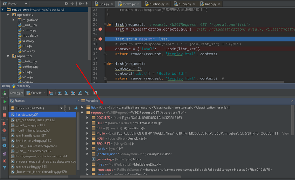Move to previous frame with up arrow
Image resolution: width=295 pixels, height=180 pixels.
pyautogui.click(x=69, y=108)
